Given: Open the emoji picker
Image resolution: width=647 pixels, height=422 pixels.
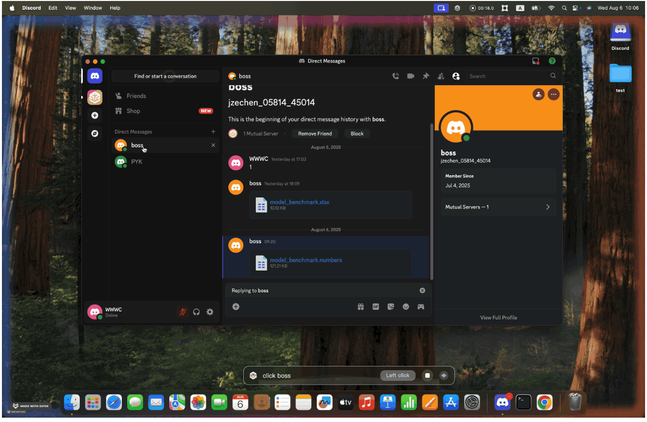Looking at the screenshot, I should coord(406,306).
